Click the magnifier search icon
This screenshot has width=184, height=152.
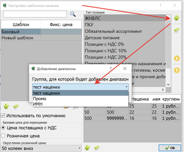[73, 14]
